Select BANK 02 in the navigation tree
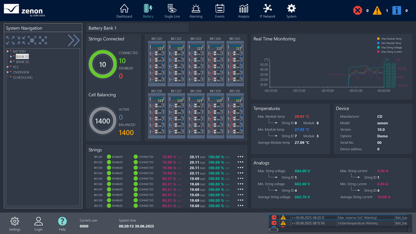 23,62
